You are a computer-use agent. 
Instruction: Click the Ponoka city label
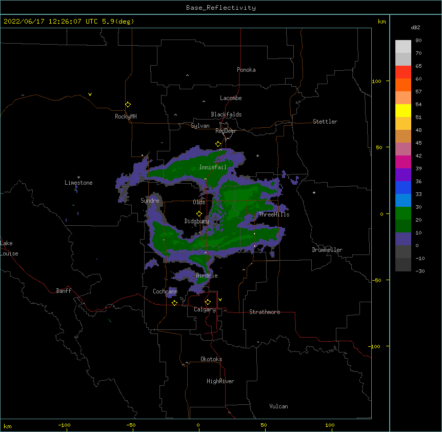point(246,70)
